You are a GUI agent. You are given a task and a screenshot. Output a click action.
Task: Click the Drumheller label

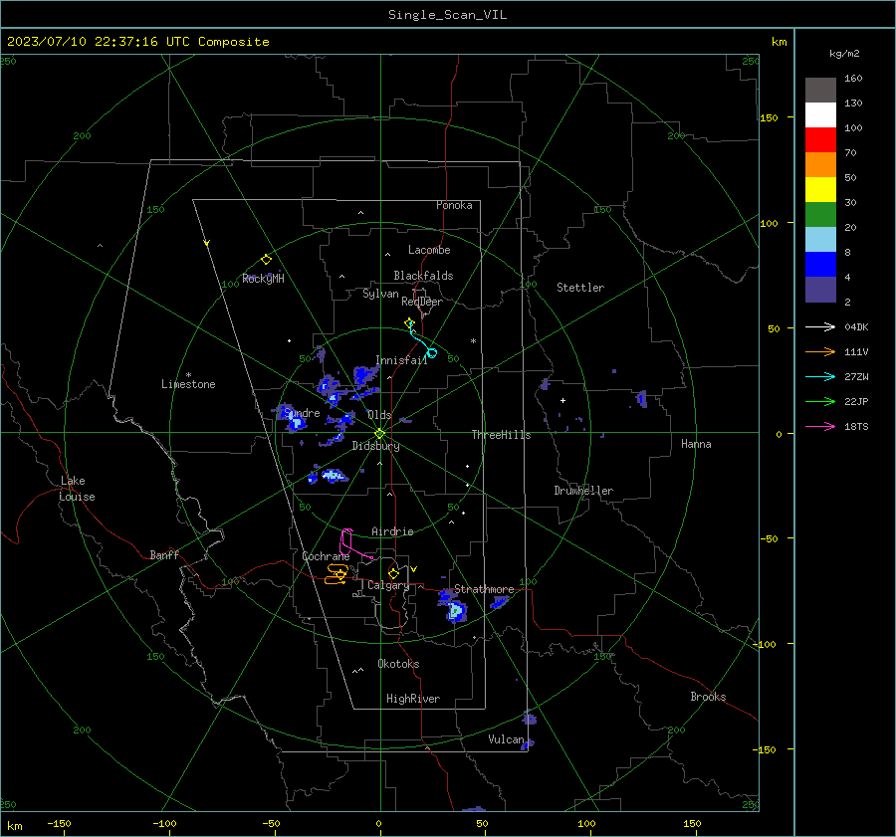click(583, 491)
